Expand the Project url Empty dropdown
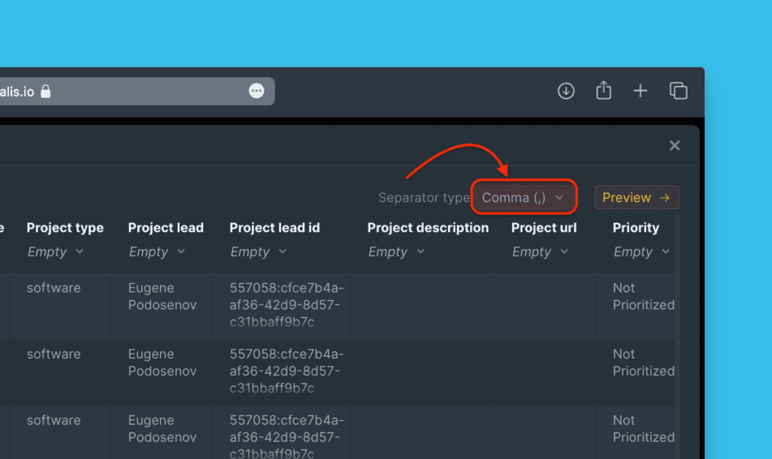The image size is (772, 459). click(x=540, y=252)
